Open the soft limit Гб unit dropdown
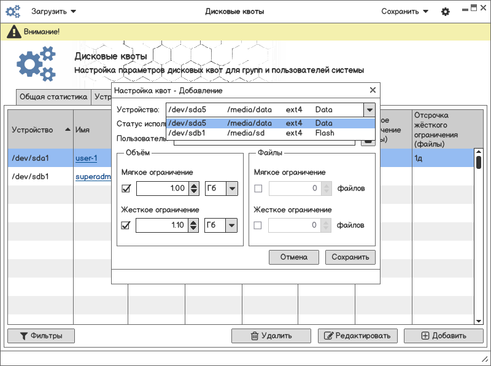The image size is (491, 366). 231,189
